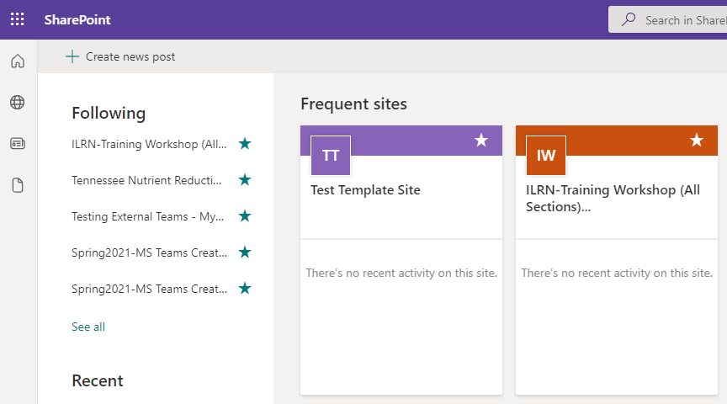Image resolution: width=727 pixels, height=404 pixels.
Task: Open the app launcher waffle icon
Action: pyautogui.click(x=18, y=19)
